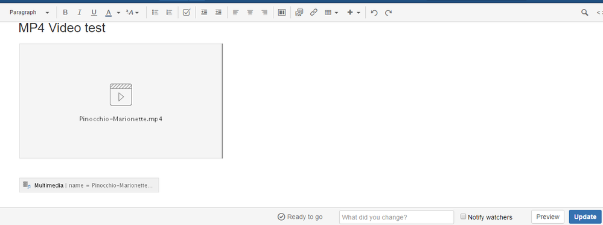Screen dimensions: 603x225
Task: Center align the text
Action: pos(250,12)
